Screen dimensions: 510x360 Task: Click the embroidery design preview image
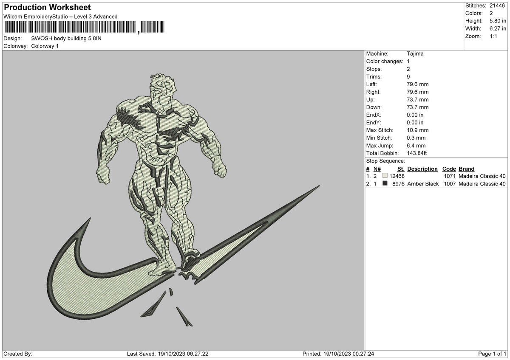183,200
